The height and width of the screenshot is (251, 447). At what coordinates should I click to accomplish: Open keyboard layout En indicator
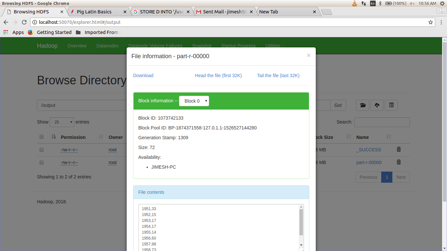coord(373,3)
